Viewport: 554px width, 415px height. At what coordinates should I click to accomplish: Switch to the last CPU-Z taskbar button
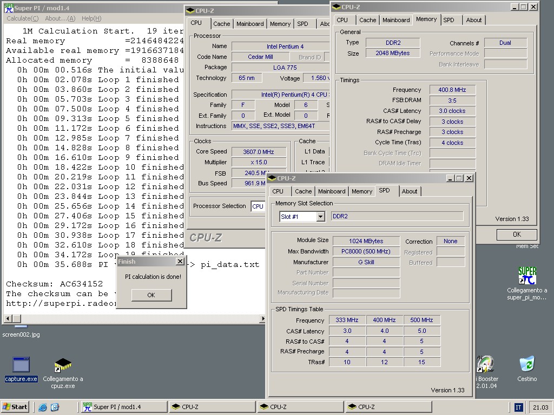tap(388, 407)
